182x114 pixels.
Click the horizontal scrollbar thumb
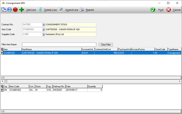pyautogui.click(x=6, y=81)
